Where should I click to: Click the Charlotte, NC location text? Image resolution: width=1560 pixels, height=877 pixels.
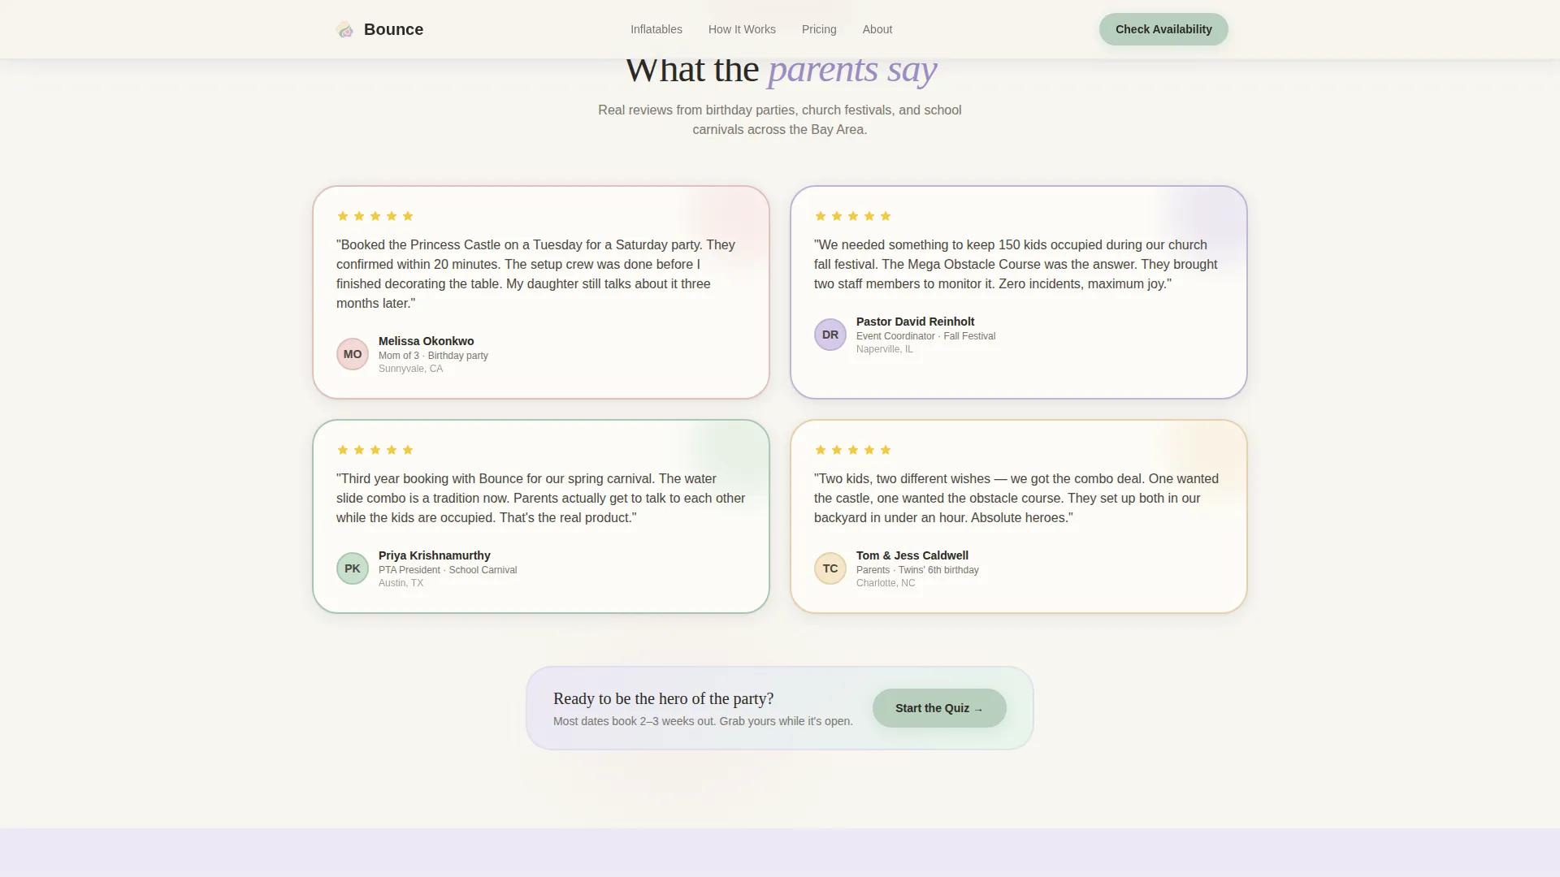pyautogui.click(x=885, y=583)
